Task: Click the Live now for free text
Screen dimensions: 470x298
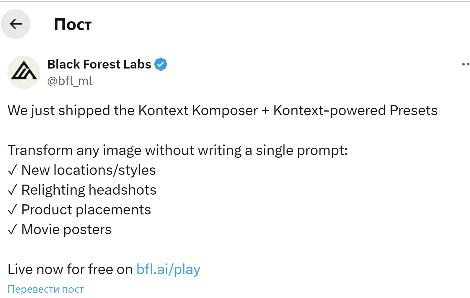Action: pos(70,269)
